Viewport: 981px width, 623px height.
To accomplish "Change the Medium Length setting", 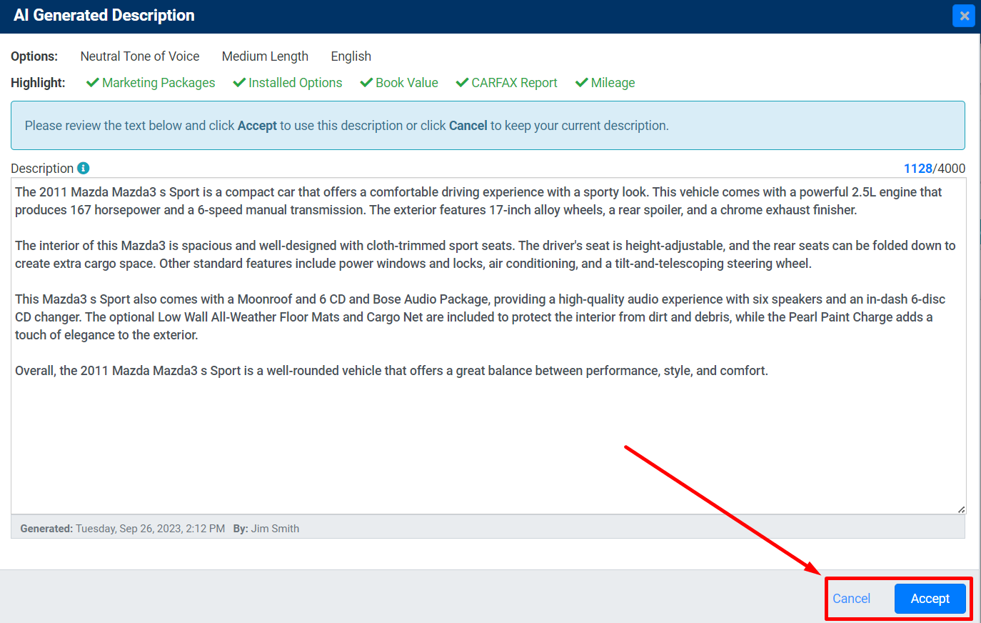I will pos(265,56).
